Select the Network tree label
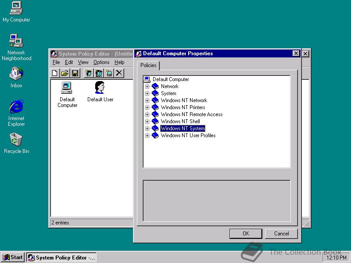 [x=170, y=86]
